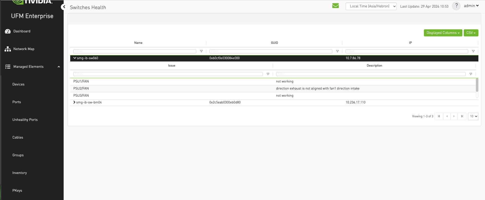Click the Name filter input field
The image size is (485, 200).
135,51
